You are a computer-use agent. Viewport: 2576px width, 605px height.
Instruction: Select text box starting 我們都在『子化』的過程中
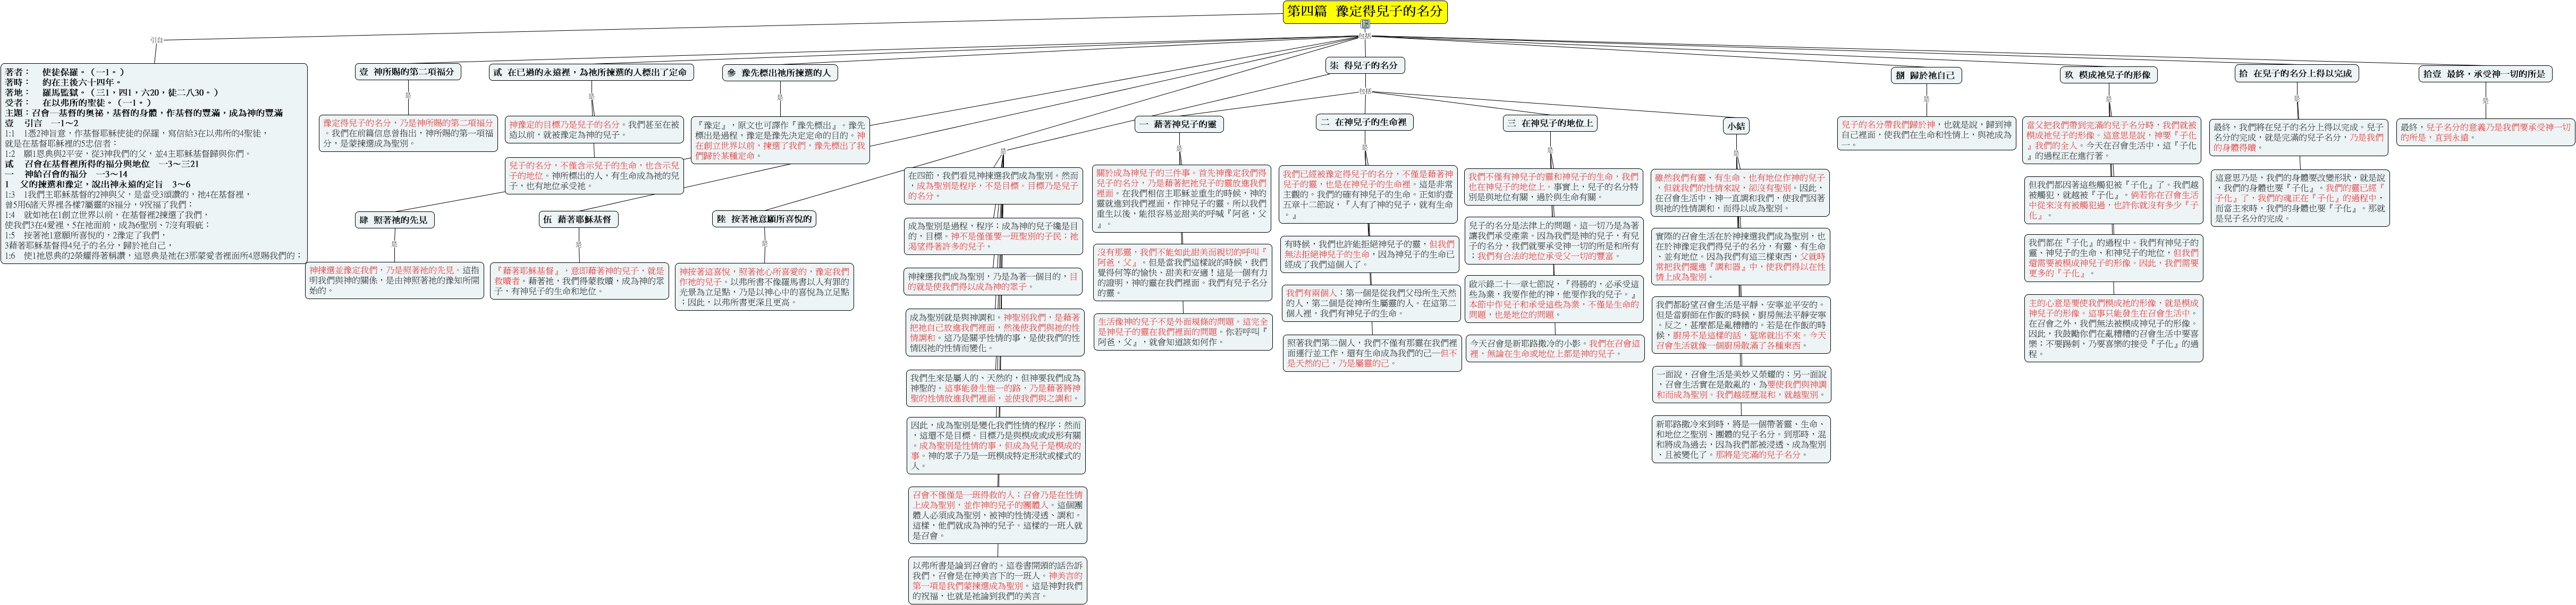2113,258
